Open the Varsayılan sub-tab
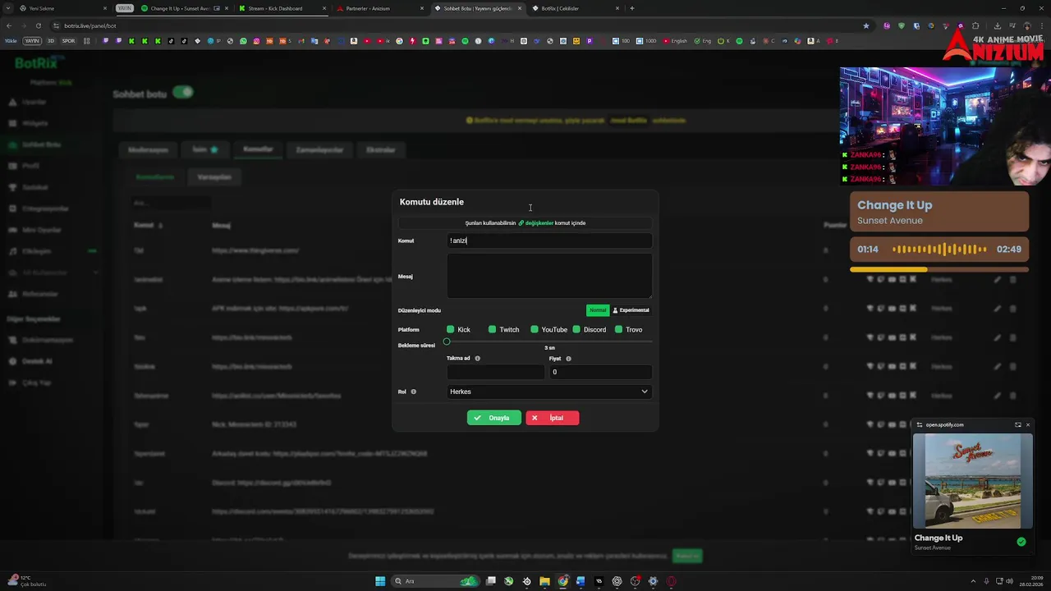 (x=214, y=176)
